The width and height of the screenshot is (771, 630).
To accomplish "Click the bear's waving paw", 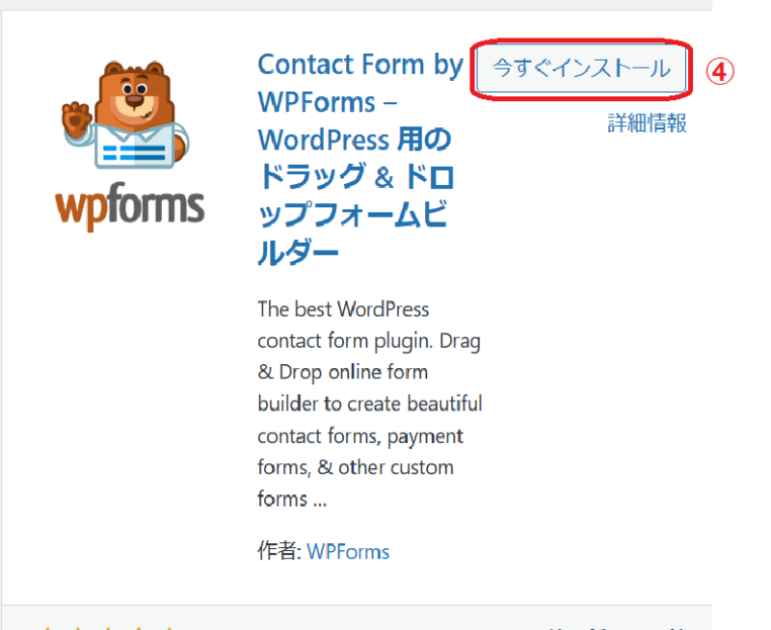I will pyautogui.click(x=76, y=119).
